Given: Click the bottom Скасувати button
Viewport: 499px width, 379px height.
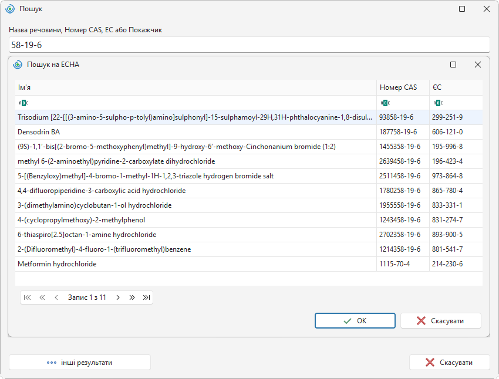Looking at the screenshot, I should (449, 363).
